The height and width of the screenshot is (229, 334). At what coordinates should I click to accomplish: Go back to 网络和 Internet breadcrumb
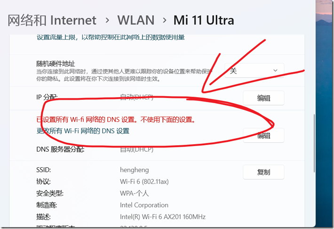52,20
